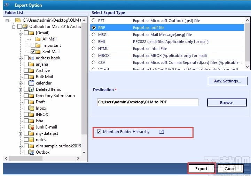
Task: Click the Export Option title bar app icon
Action: tap(7, 5)
